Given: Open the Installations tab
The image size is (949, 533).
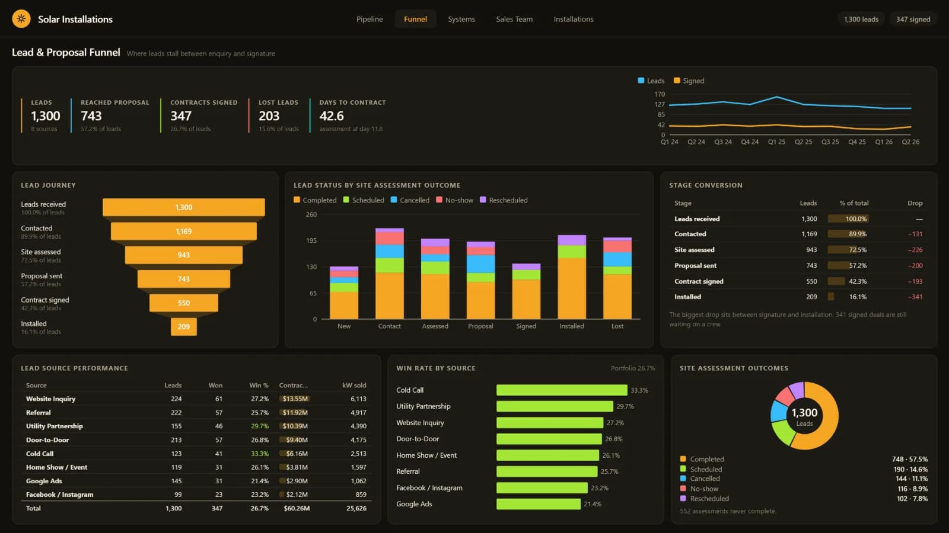Looking at the screenshot, I should click(574, 19).
